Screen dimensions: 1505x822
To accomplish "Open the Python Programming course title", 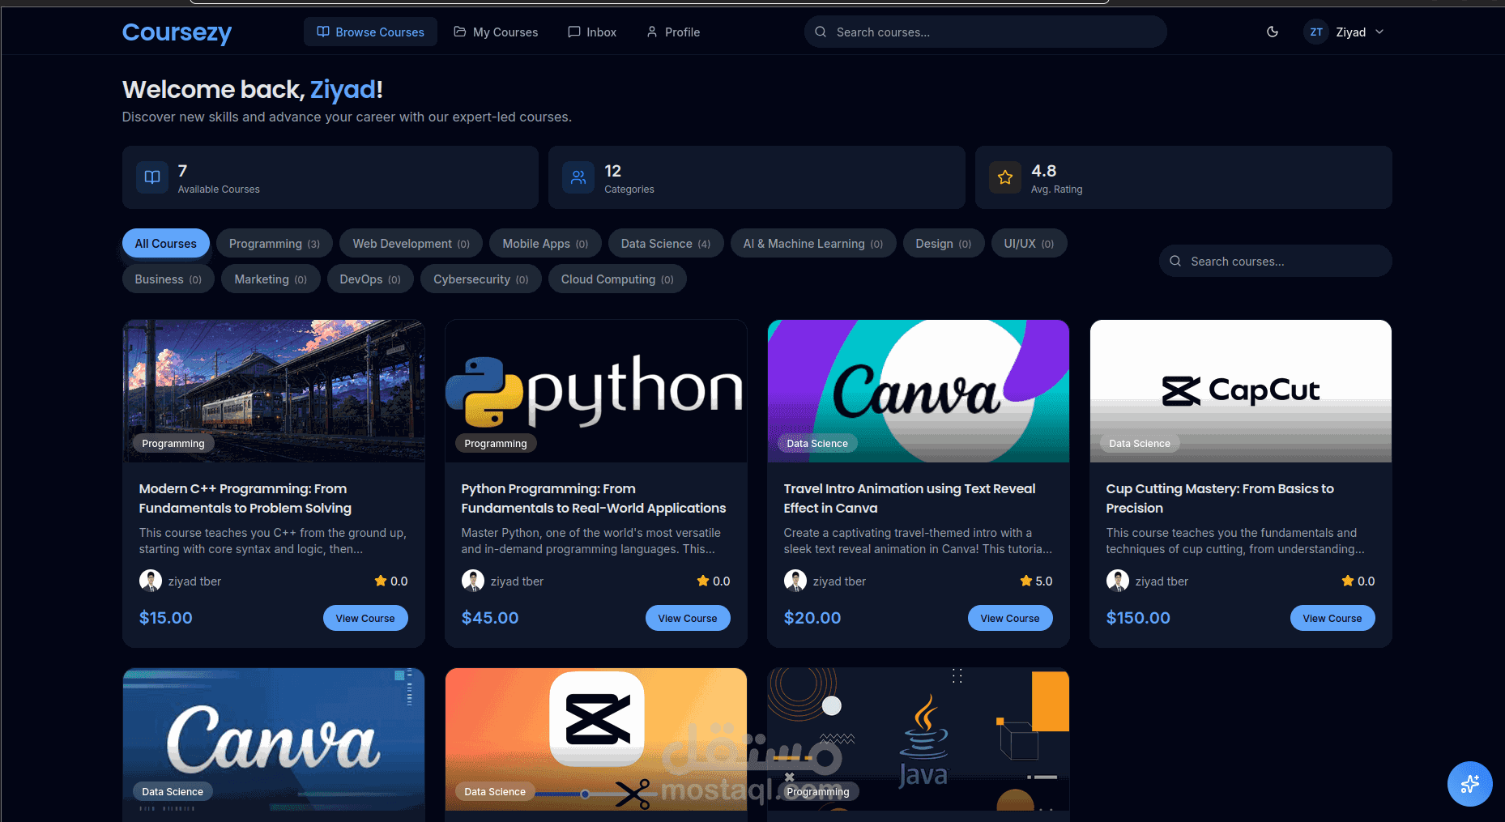I will (x=594, y=498).
